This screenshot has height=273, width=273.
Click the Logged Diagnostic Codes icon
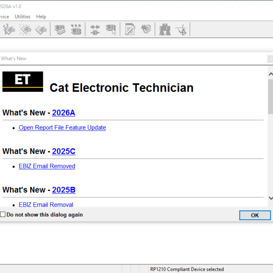(x=41, y=30)
